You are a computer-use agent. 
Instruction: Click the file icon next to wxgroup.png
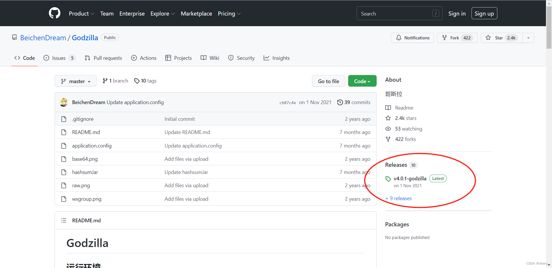64,199
